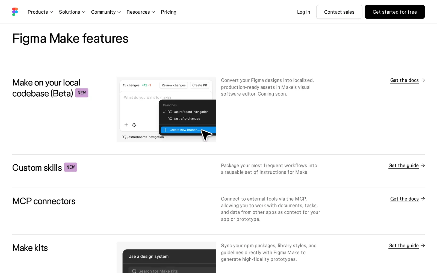The image size is (437, 273).
Task: Click the plus icon on Create new branch
Action: pos(165,130)
